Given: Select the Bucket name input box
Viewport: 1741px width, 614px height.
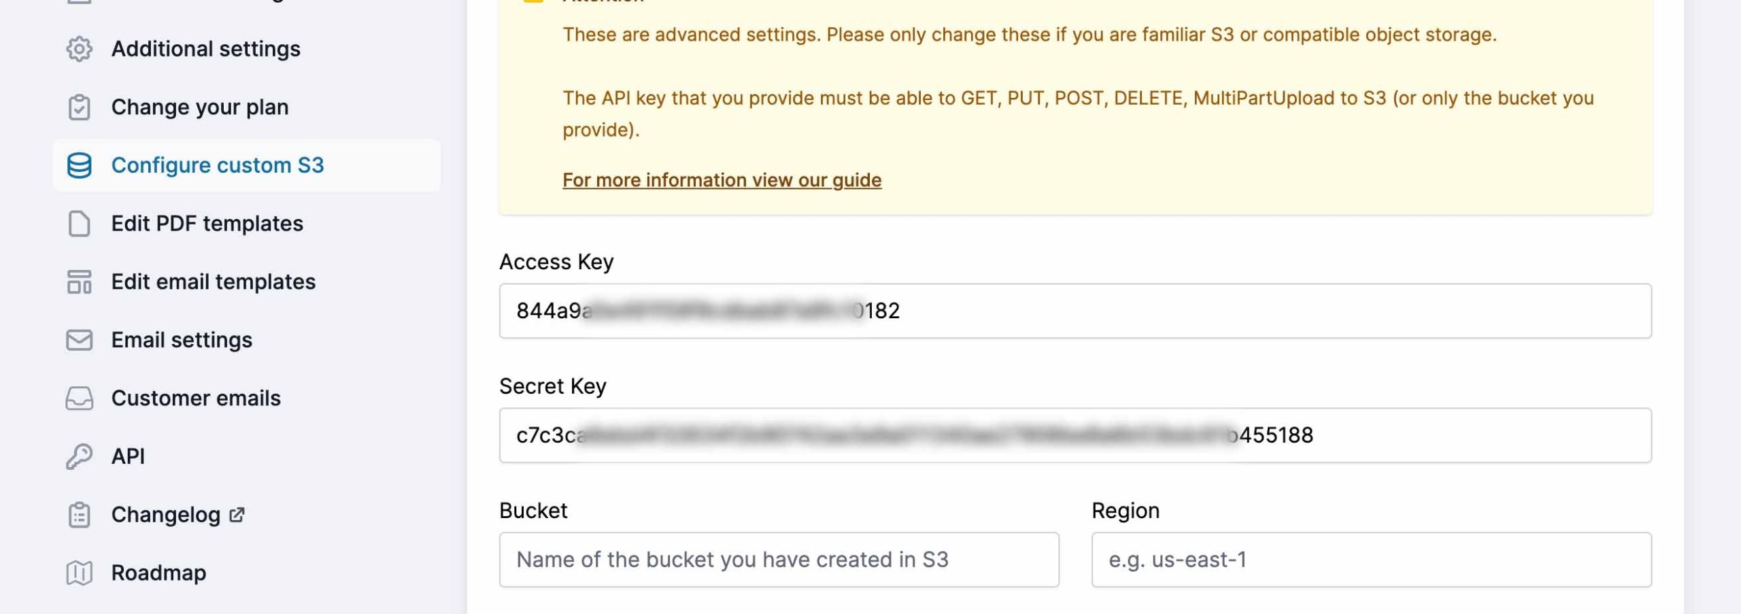Looking at the screenshot, I should coord(779,560).
